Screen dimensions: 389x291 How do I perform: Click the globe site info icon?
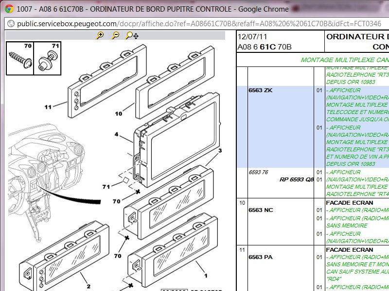(x=11, y=24)
